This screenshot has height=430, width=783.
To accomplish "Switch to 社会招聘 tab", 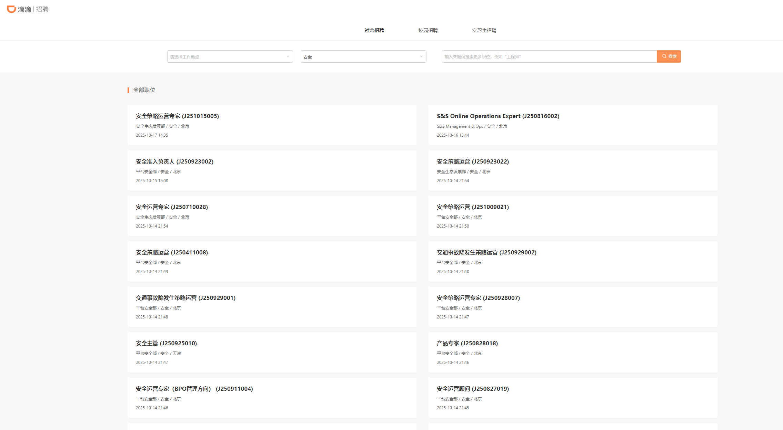I will [x=374, y=30].
